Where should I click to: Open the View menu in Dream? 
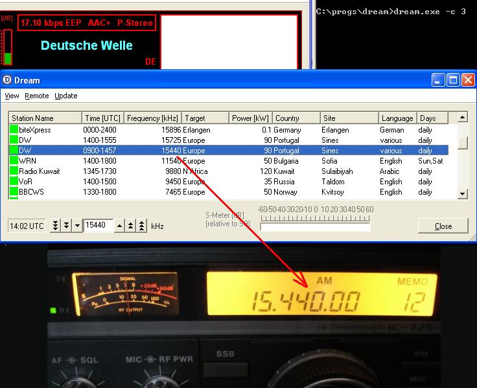tap(12, 96)
